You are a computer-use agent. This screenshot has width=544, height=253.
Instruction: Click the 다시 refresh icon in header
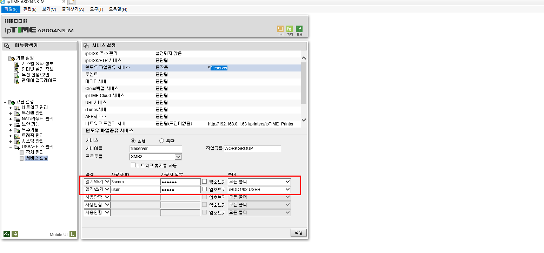pos(280,29)
